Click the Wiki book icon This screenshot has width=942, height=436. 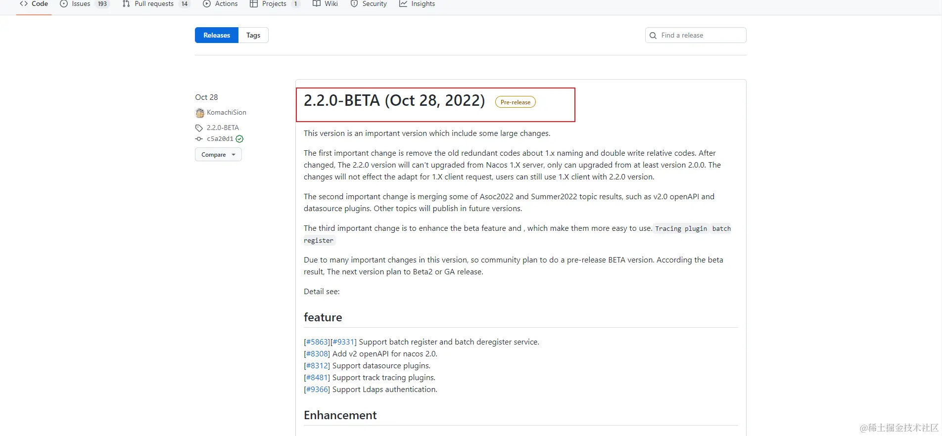[x=317, y=4]
